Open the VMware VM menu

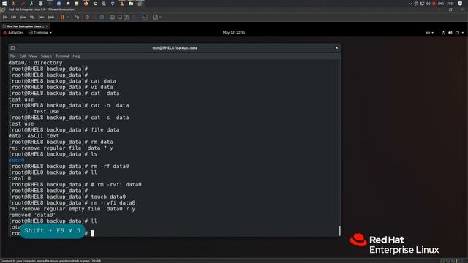[x=32, y=18]
